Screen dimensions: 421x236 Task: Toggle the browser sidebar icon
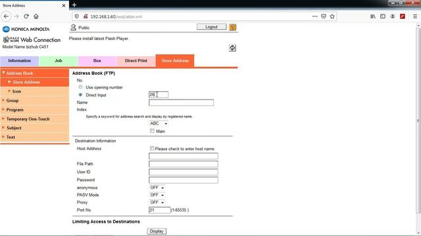click(x=383, y=16)
